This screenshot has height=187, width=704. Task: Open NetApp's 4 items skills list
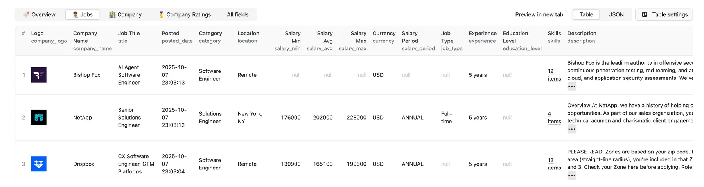click(554, 117)
